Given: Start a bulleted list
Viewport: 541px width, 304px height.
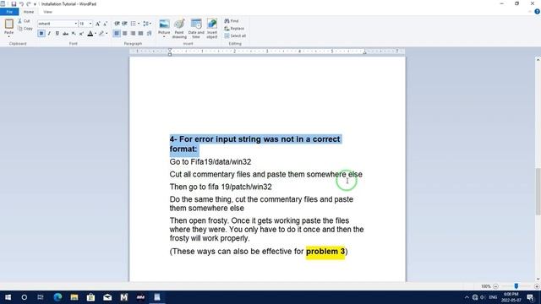Looking at the screenshot, I should (x=134, y=24).
